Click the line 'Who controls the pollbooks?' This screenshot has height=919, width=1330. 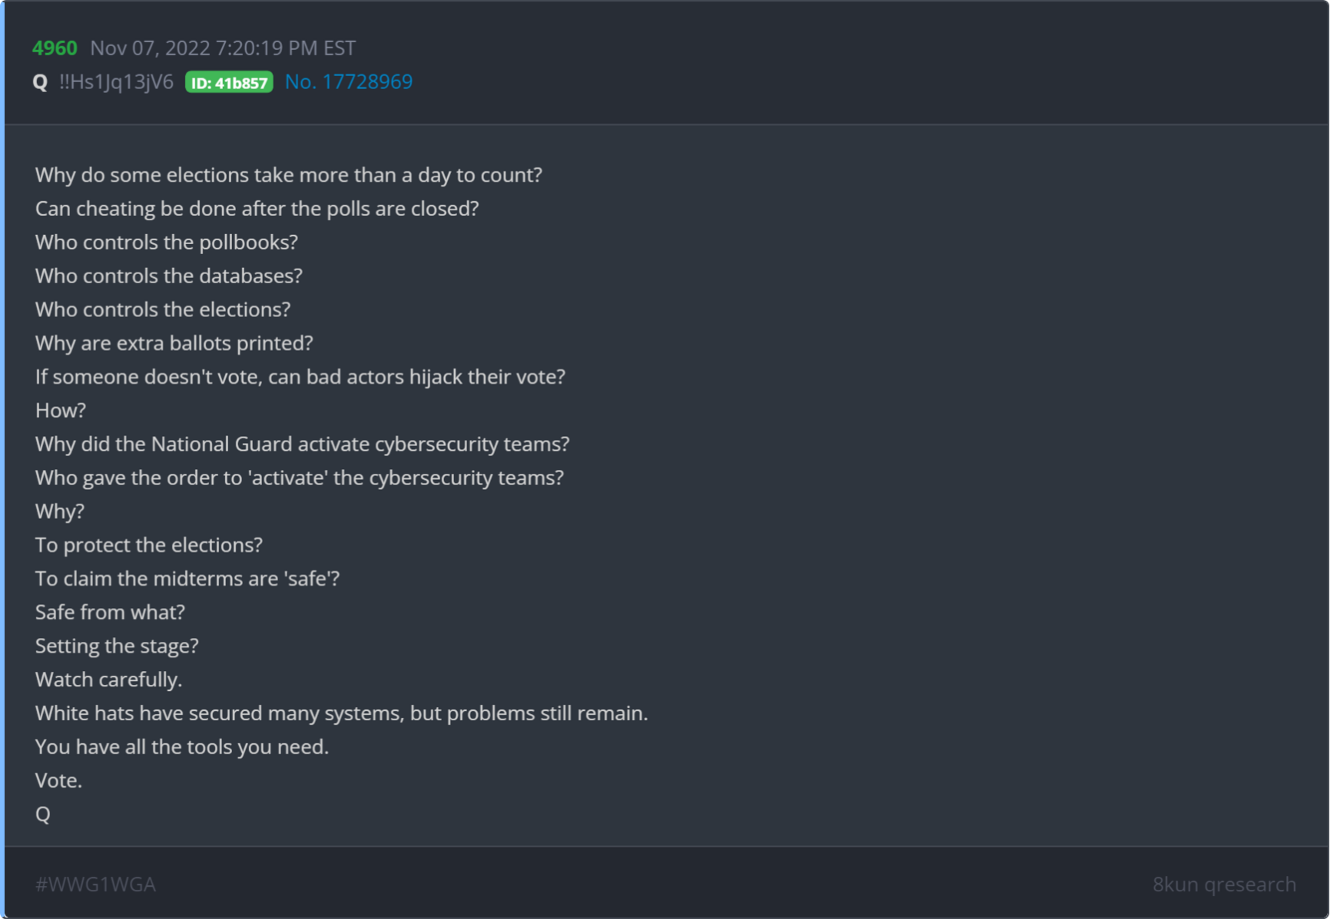[167, 243]
